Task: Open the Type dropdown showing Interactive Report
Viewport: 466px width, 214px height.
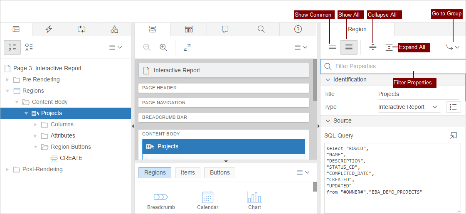Action: click(408, 107)
